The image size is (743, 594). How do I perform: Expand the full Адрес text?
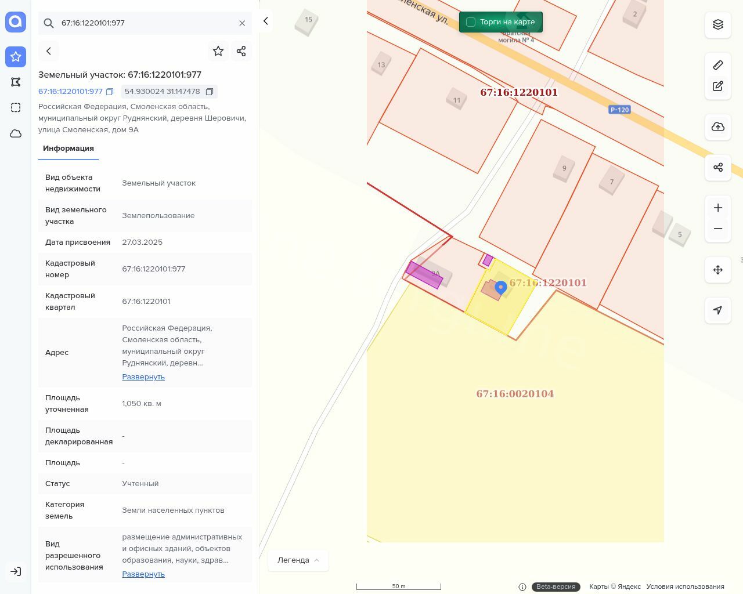point(143,377)
